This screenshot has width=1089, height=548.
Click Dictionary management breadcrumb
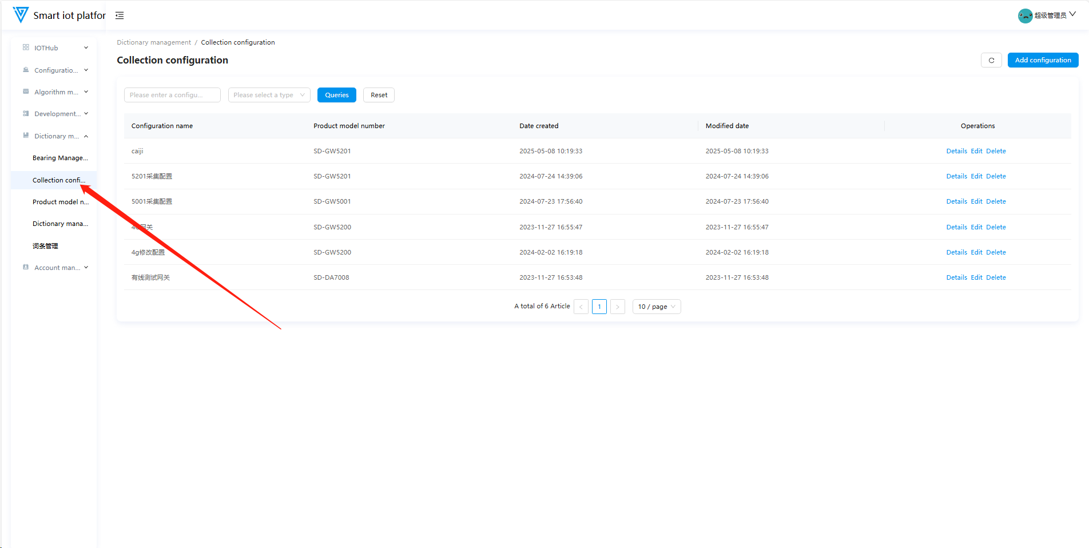(154, 42)
